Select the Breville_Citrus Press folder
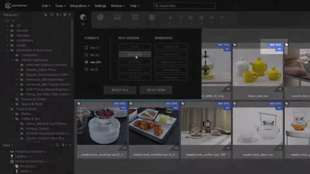This screenshot has width=310, height=174. pos(41,70)
